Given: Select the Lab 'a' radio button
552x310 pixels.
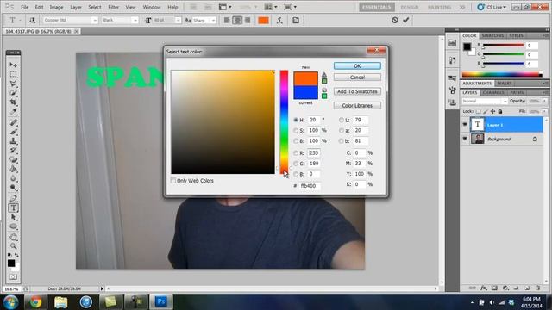Looking at the screenshot, I should (x=342, y=130).
